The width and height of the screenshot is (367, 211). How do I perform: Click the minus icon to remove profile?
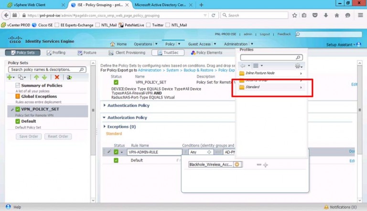[259, 164]
